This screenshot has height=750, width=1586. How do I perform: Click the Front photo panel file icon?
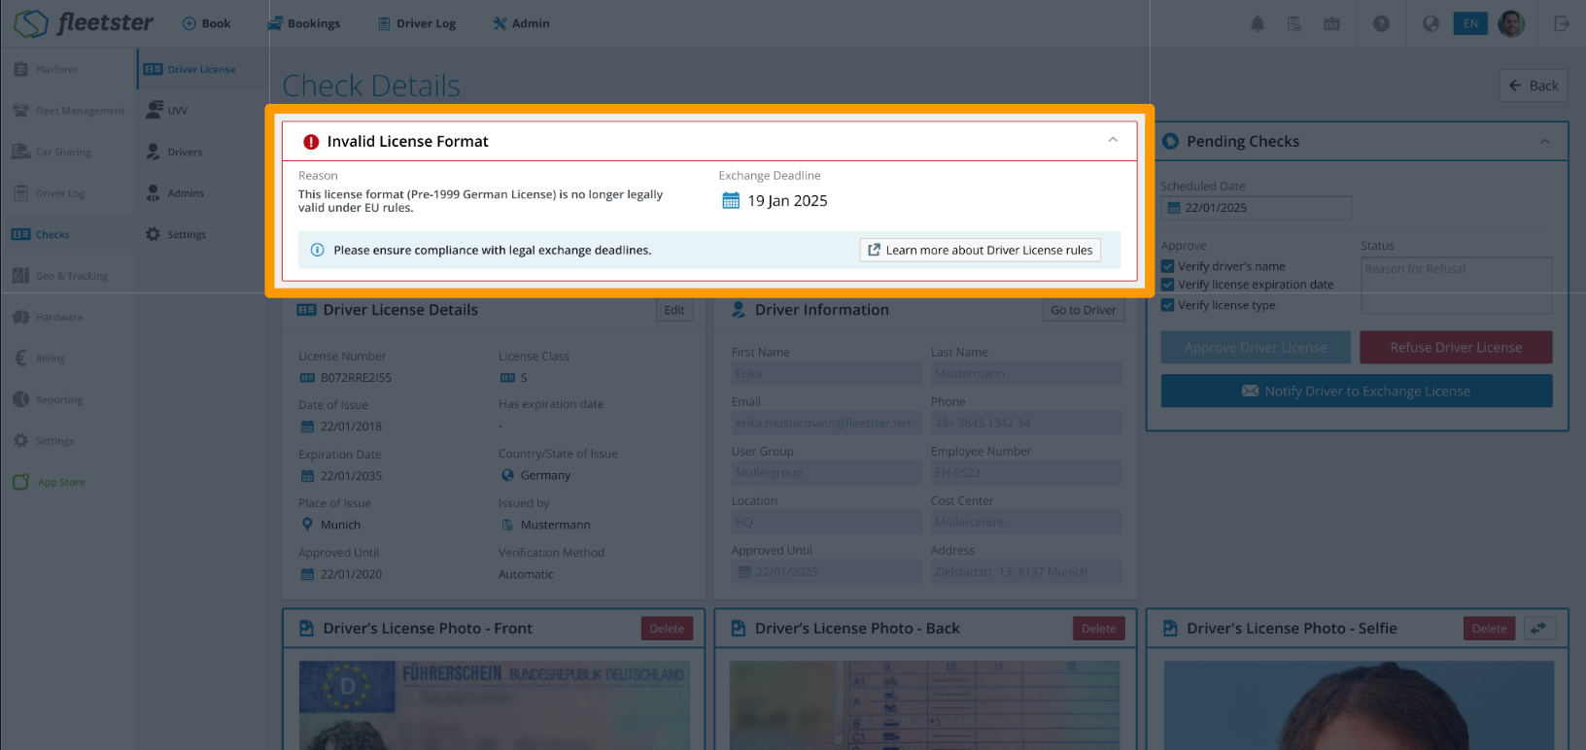click(x=306, y=629)
